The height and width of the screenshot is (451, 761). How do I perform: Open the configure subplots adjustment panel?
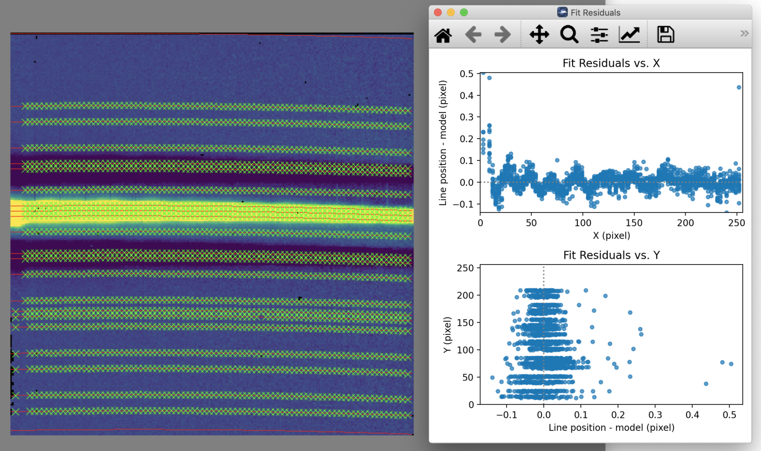[x=599, y=34]
